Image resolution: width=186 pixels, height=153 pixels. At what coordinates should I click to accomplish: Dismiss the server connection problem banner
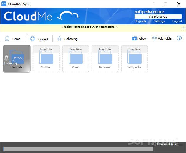183,28
